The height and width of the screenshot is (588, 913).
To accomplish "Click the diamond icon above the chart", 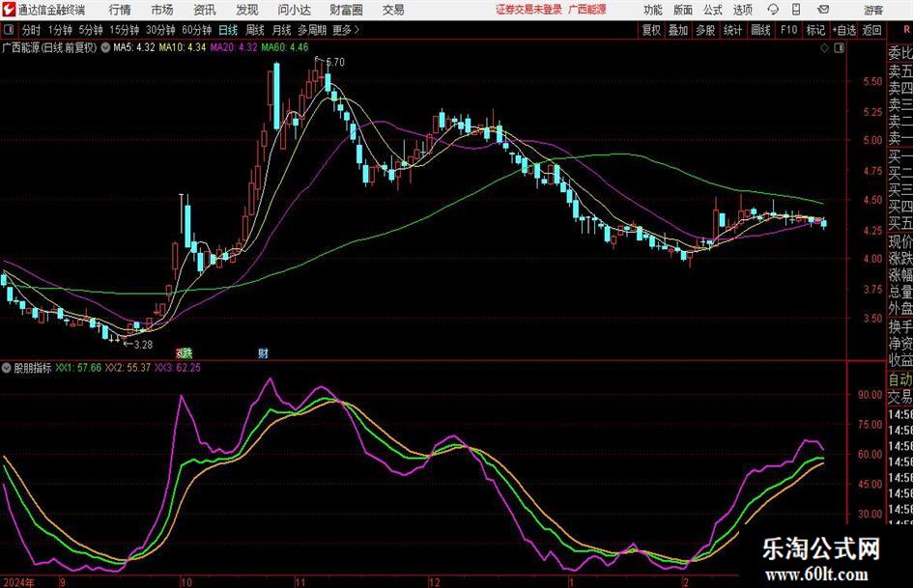I will click(824, 48).
